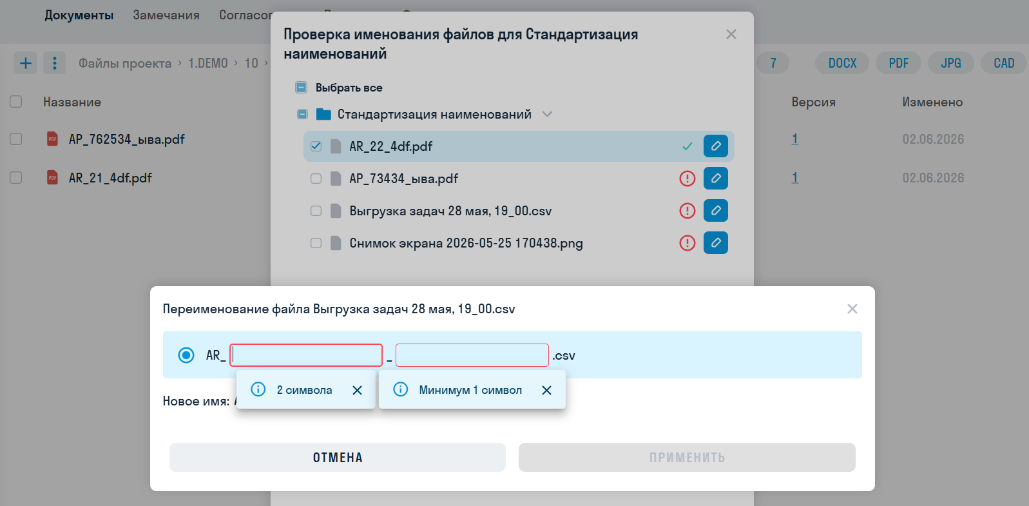
Task: Focus the second name input field before .csv
Action: (x=472, y=355)
